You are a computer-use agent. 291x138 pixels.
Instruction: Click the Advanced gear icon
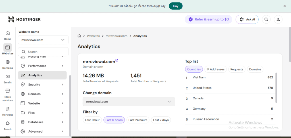[x=23, y=131]
